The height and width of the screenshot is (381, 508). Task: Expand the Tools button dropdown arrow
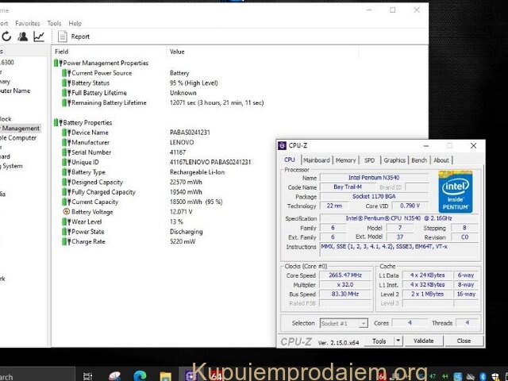(396, 341)
